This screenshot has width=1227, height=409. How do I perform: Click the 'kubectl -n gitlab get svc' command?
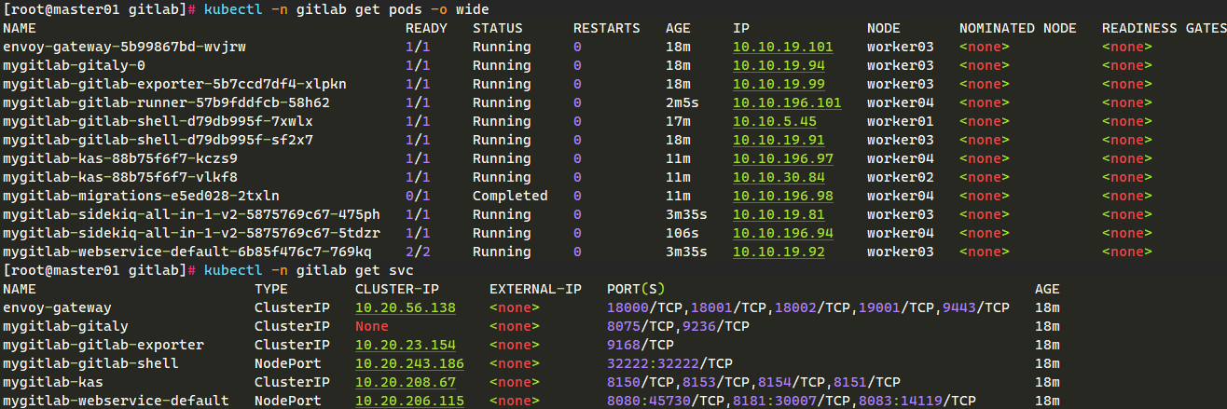[x=307, y=270]
